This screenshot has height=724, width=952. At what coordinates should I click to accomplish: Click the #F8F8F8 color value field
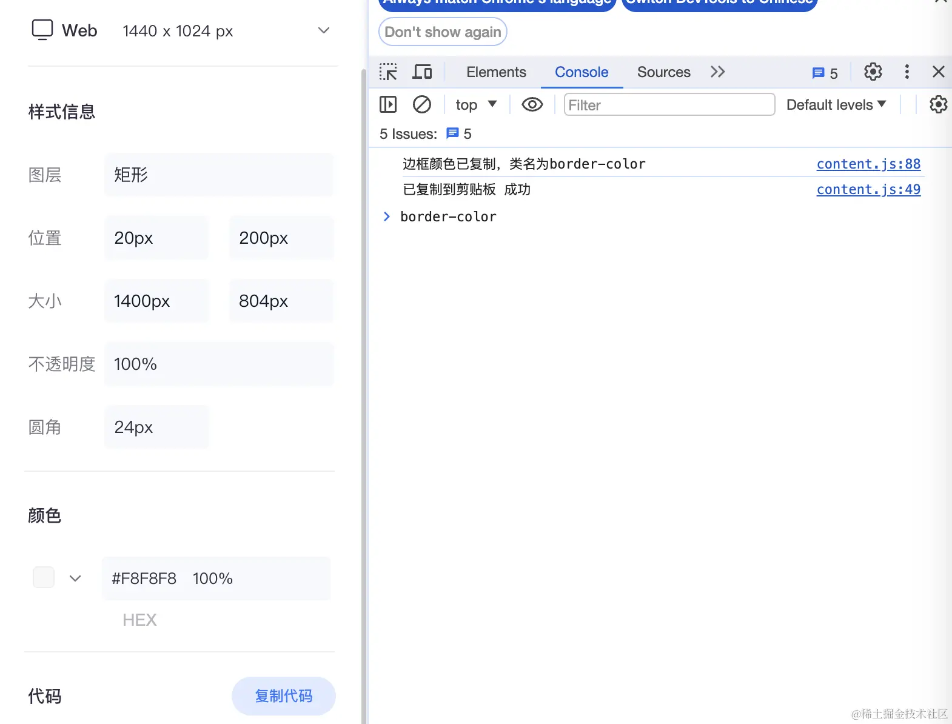coord(216,578)
